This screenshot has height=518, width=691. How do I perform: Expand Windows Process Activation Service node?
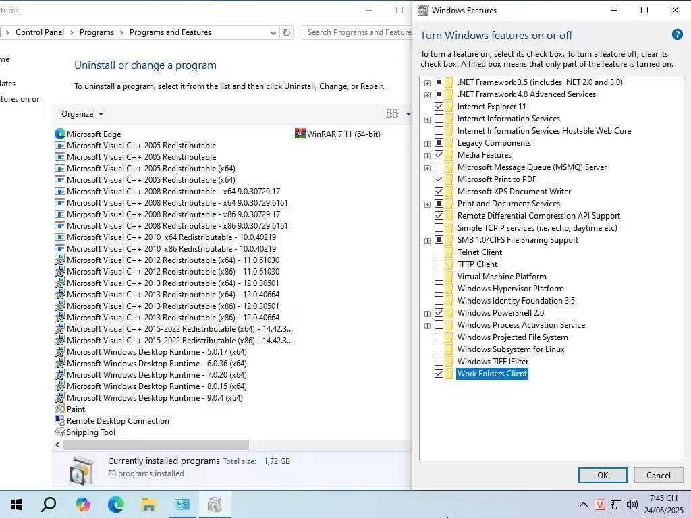[x=427, y=326]
